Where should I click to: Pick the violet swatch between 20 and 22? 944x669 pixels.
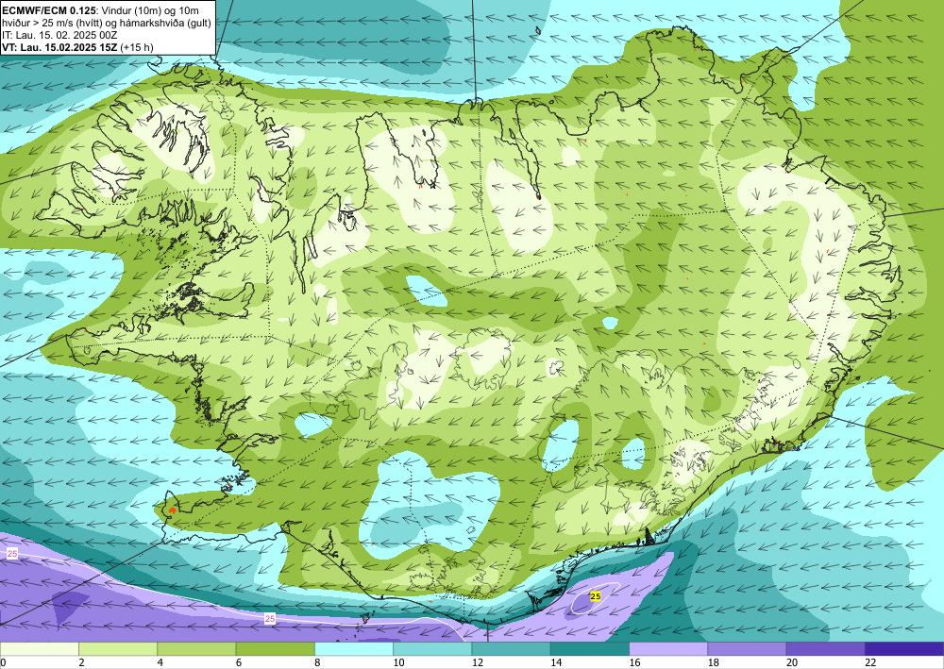coord(825,648)
